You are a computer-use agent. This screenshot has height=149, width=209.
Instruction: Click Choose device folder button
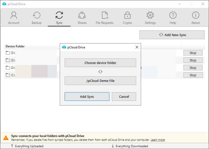[x=100, y=63]
